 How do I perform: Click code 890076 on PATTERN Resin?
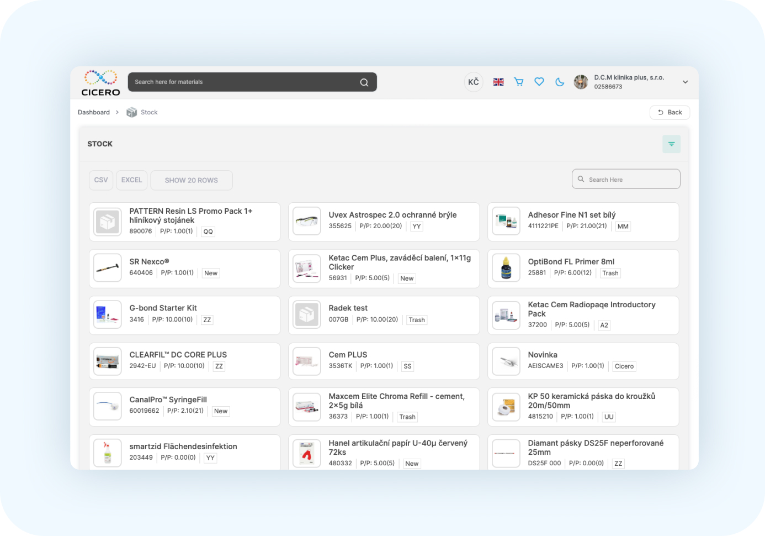coord(141,231)
